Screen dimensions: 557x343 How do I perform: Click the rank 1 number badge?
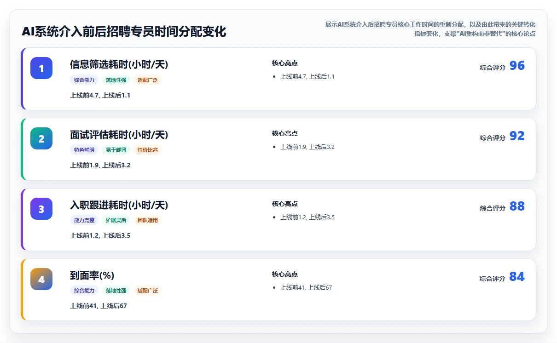(41, 68)
